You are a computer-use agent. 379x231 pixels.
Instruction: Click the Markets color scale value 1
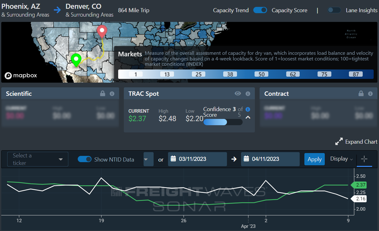pyautogui.click(x=135, y=74)
